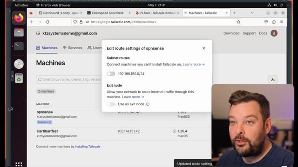
Task: Close the Pi-hole browser tab
Action: pyautogui.click(x=178, y=13)
